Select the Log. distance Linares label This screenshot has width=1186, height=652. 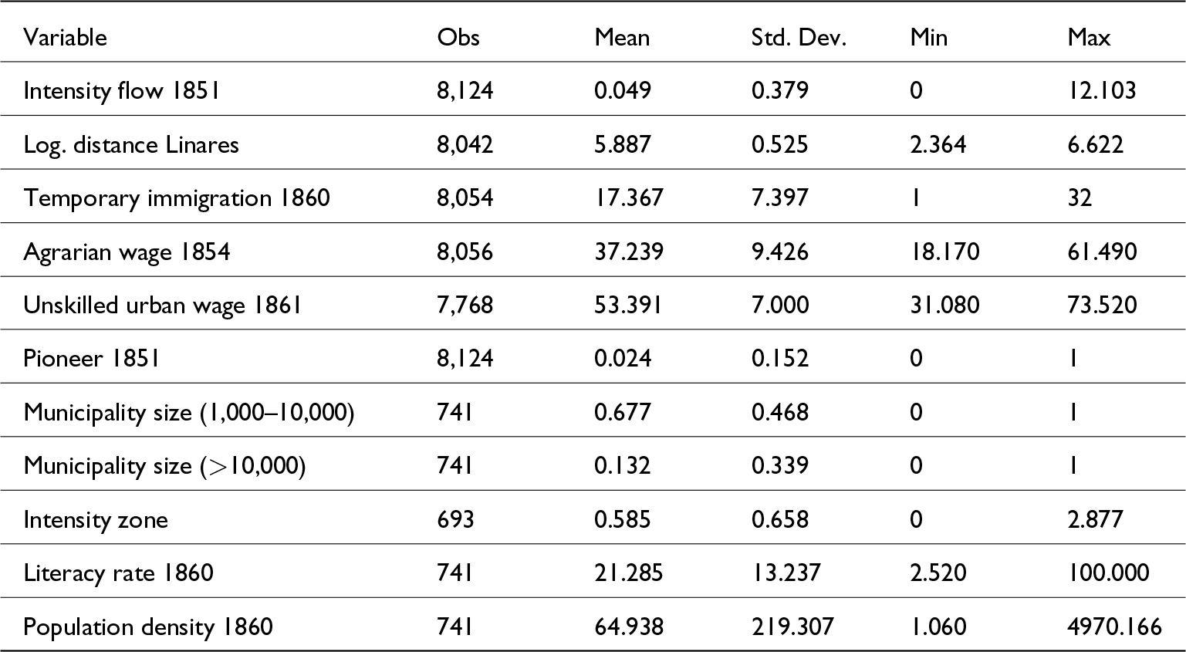pyautogui.click(x=131, y=145)
